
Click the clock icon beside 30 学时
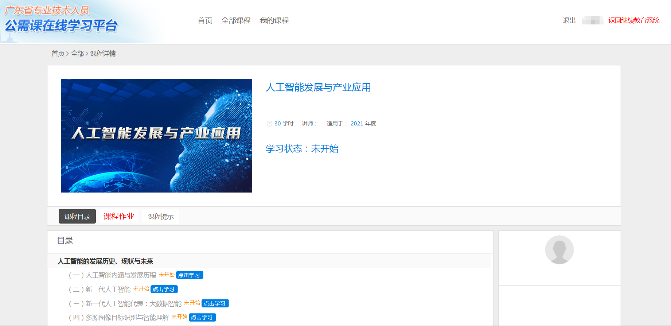point(269,124)
